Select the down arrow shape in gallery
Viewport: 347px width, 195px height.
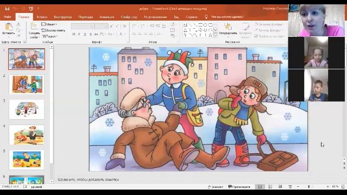pyautogui.click(x=205, y=30)
